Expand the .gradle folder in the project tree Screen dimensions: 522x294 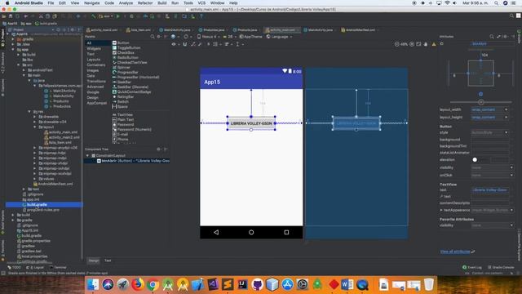[13, 39]
